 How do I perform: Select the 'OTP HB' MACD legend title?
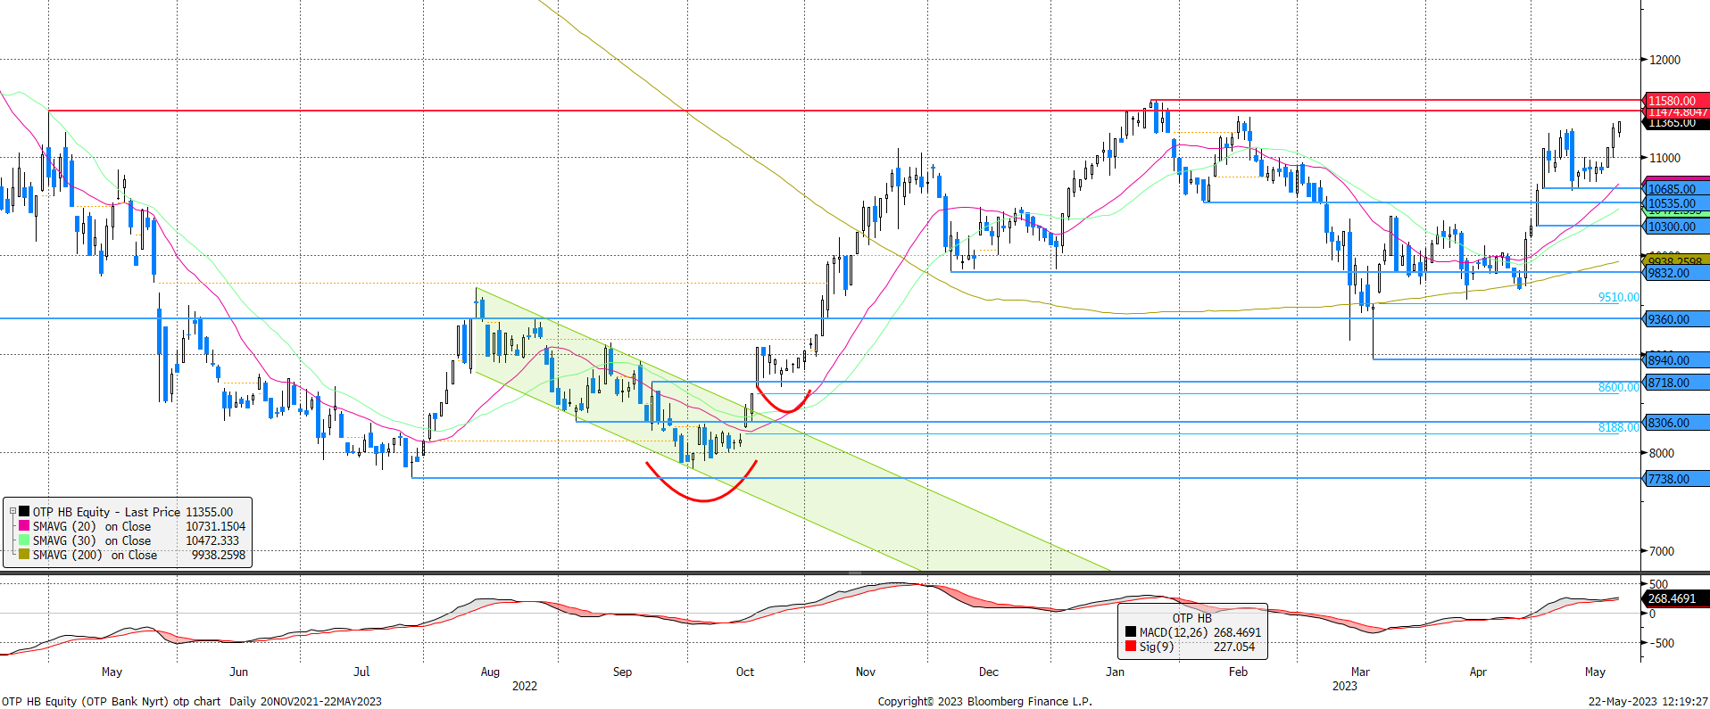(x=1191, y=618)
